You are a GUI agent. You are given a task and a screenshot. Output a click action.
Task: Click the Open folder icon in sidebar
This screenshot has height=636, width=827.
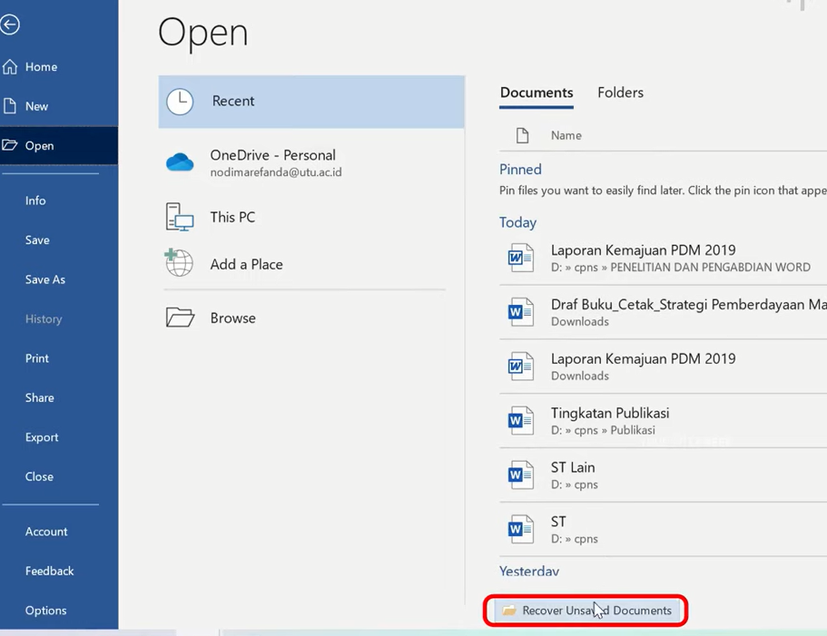tap(9, 145)
